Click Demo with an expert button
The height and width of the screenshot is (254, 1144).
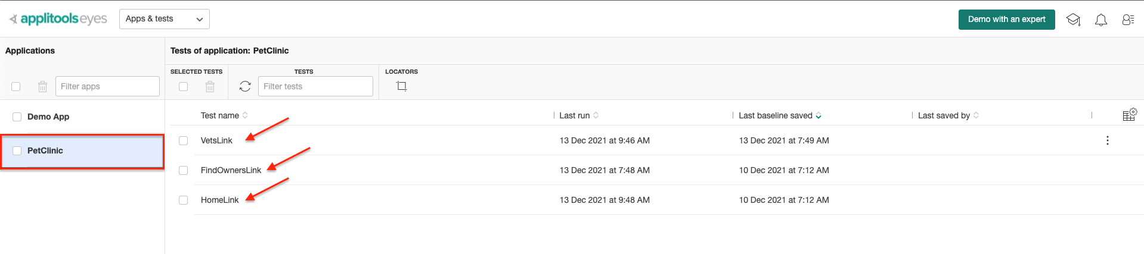(x=1007, y=19)
